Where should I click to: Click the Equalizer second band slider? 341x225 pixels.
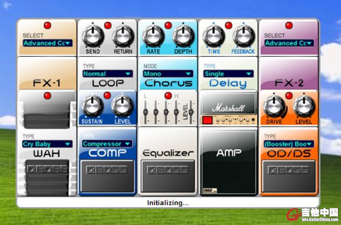[156, 112]
